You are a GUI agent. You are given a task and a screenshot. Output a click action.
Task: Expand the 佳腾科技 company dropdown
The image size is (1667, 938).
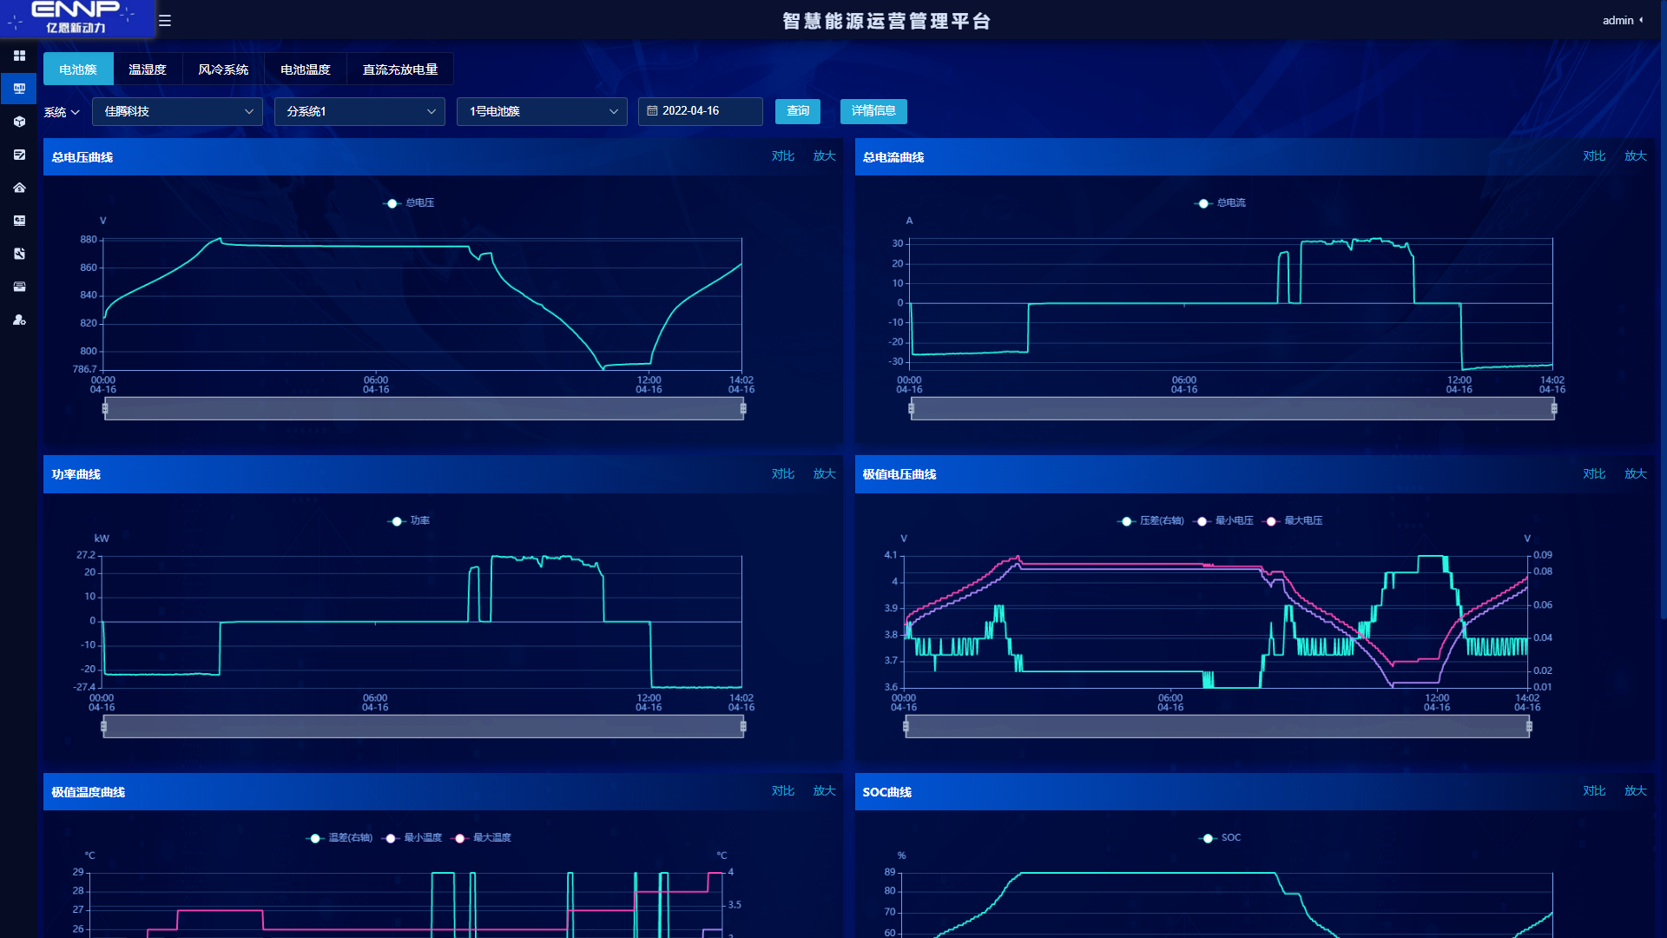(177, 111)
